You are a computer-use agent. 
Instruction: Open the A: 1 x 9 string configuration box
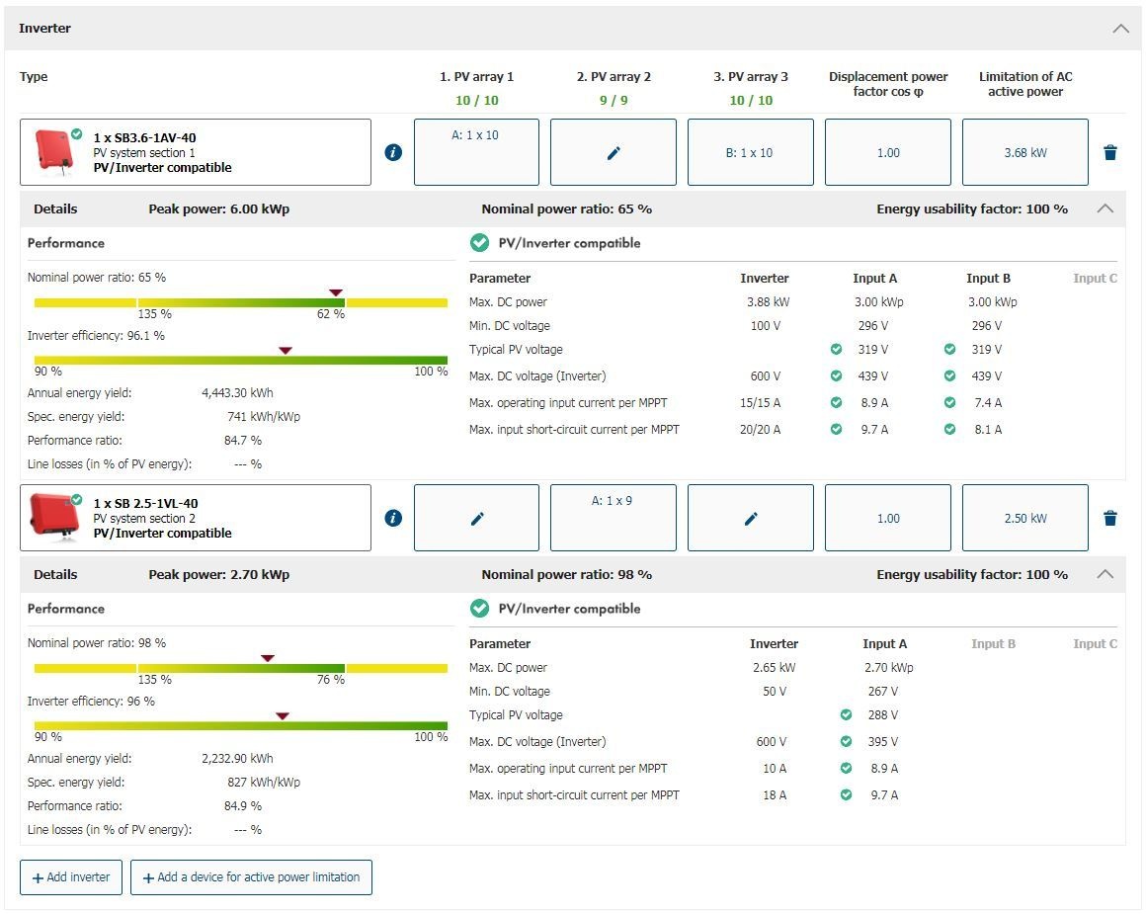tap(613, 518)
